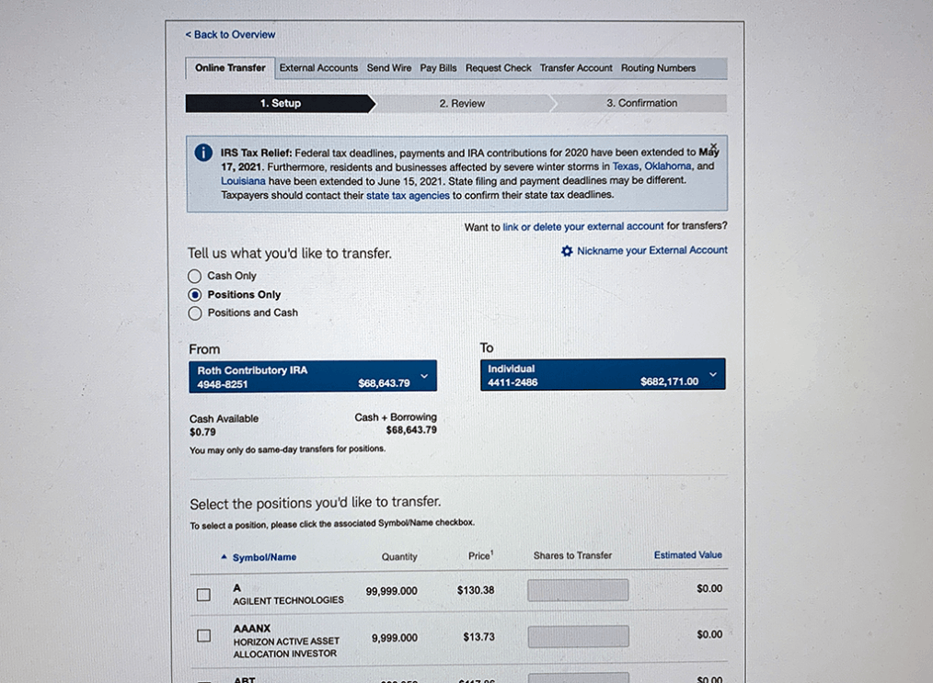This screenshot has height=683, width=933.
Task: Tick the AAANX Horizon Active Asset checkbox
Action: click(x=203, y=635)
